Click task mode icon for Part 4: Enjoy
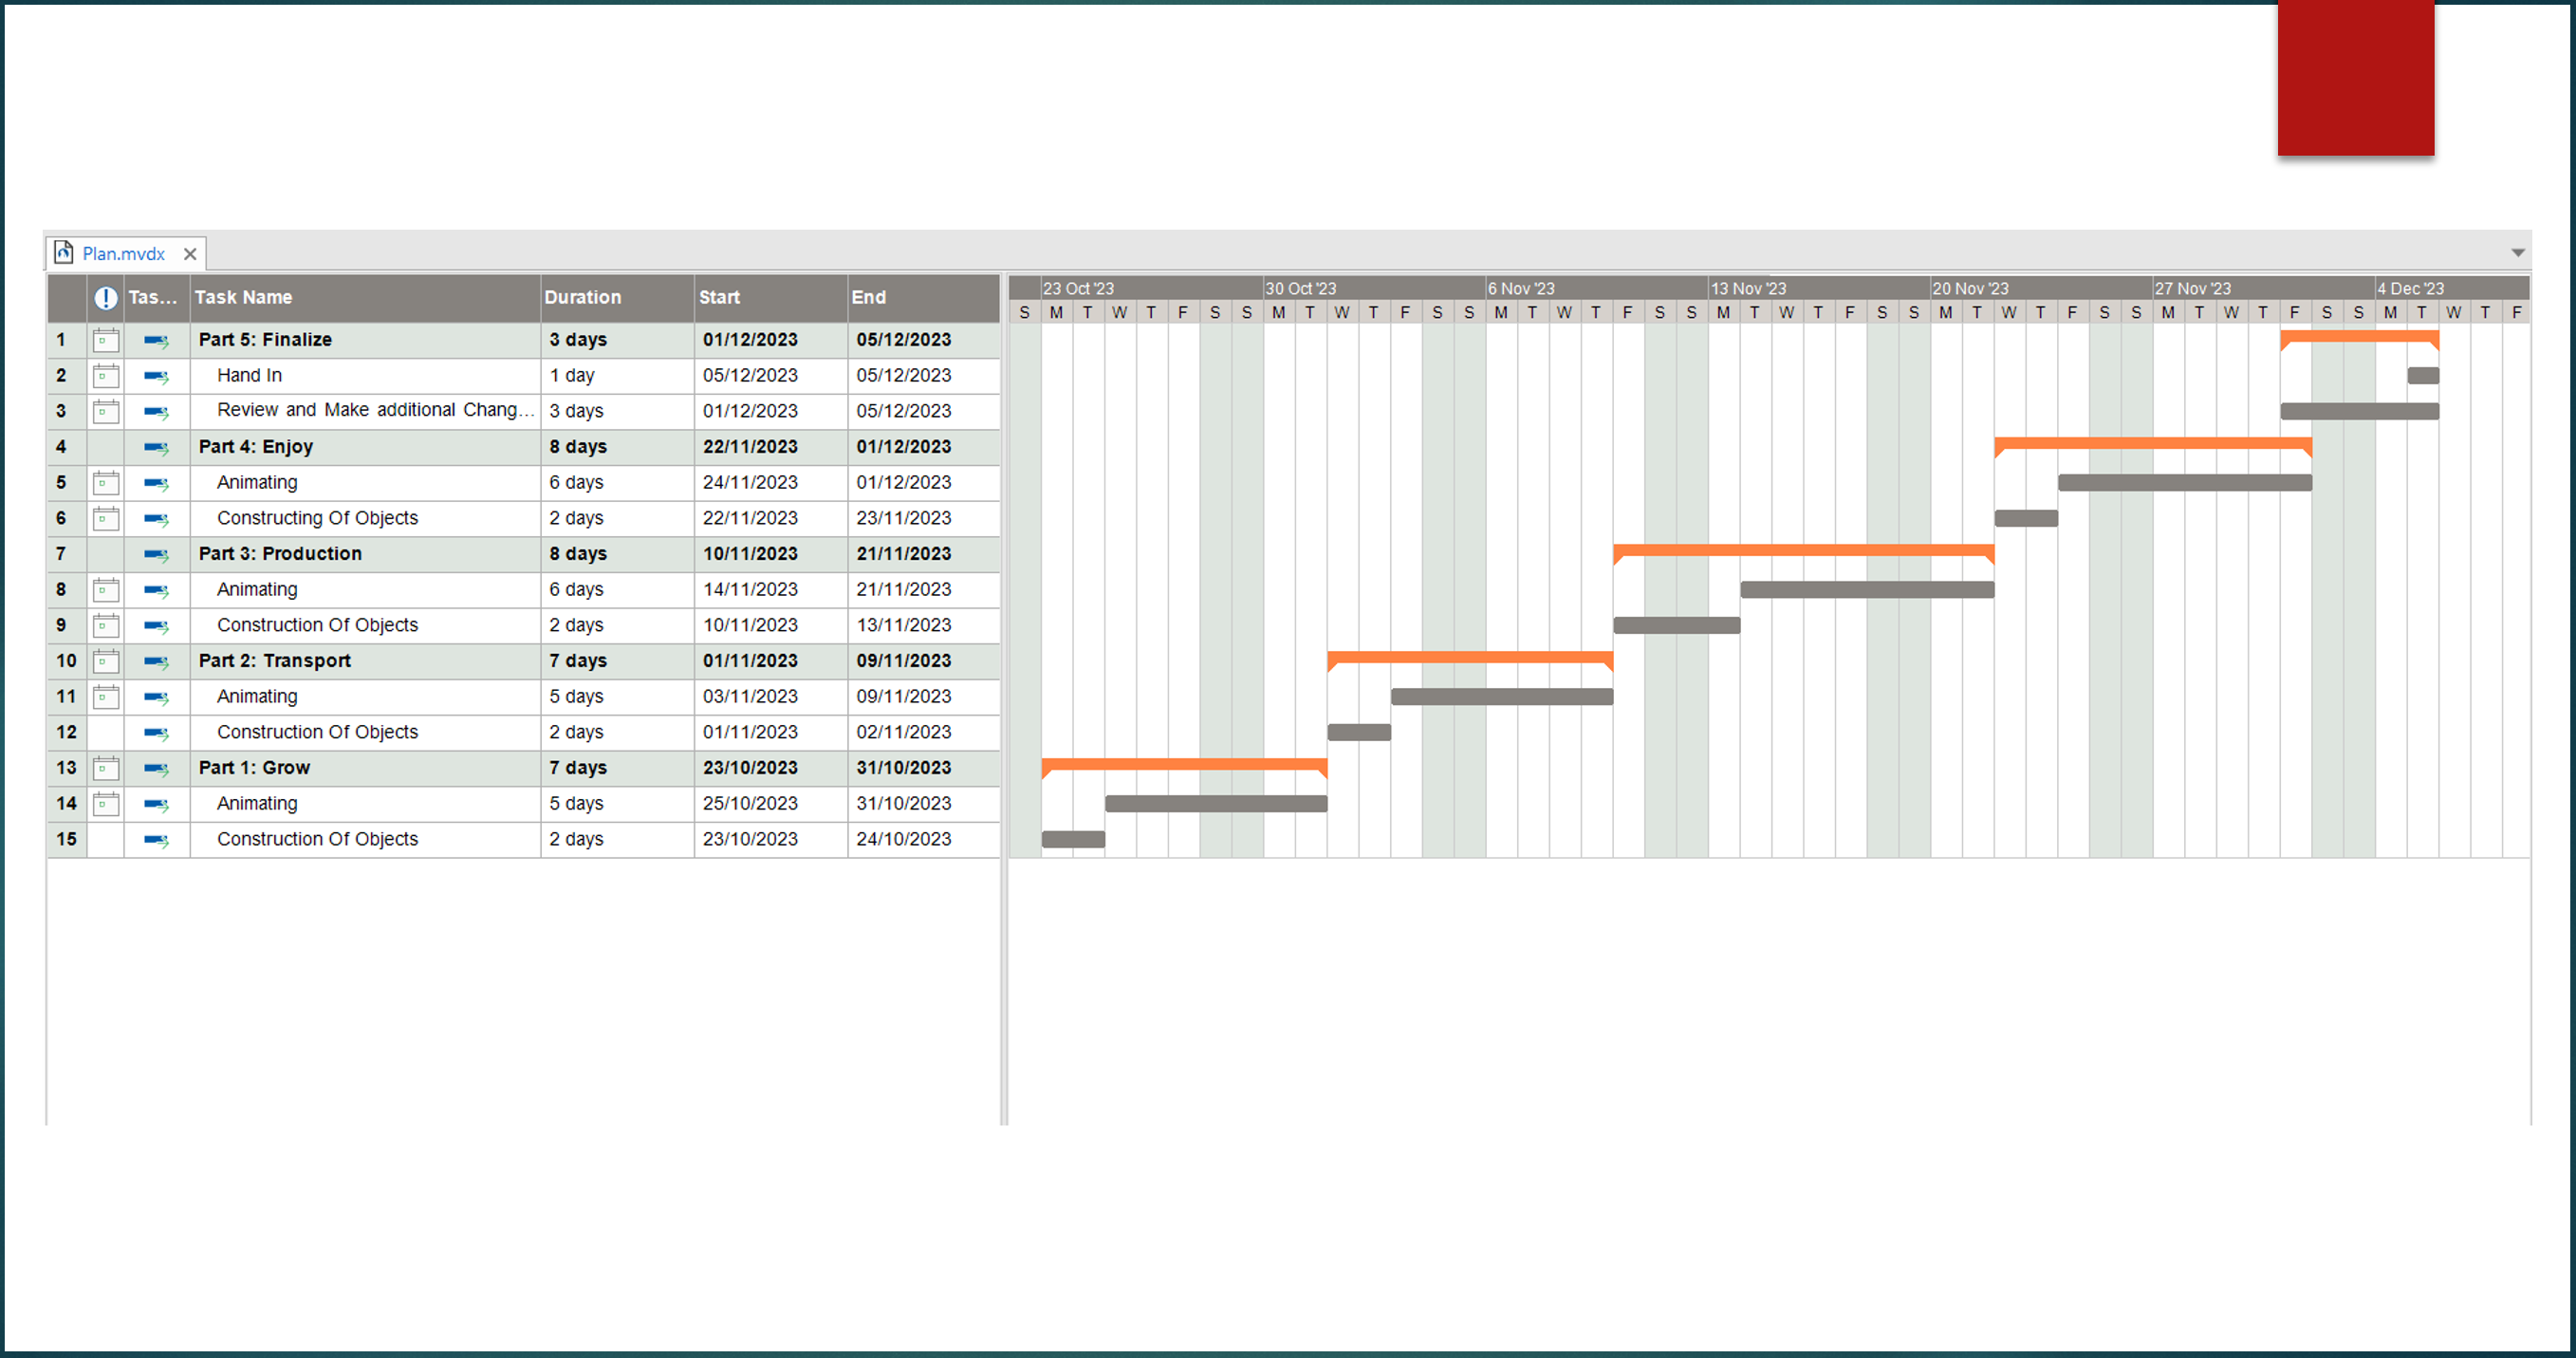2576x1358 pixels. pos(156,447)
